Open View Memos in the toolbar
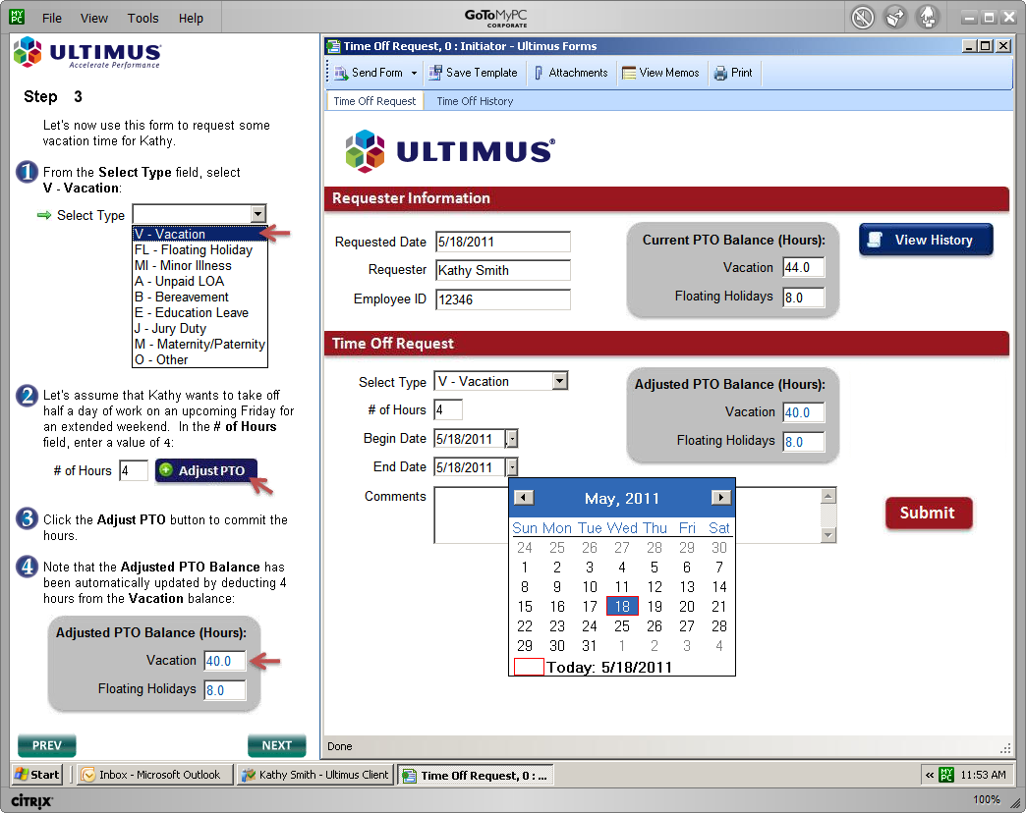Image resolution: width=1026 pixels, height=813 pixels. click(660, 73)
